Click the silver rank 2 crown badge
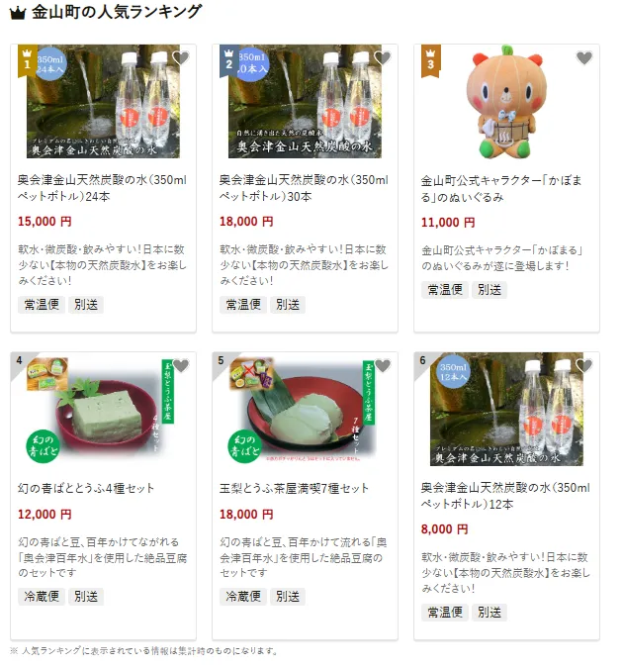The image size is (623, 668). [229, 61]
